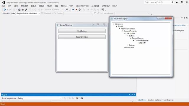Open the TEST menu

click(x=71, y=6)
